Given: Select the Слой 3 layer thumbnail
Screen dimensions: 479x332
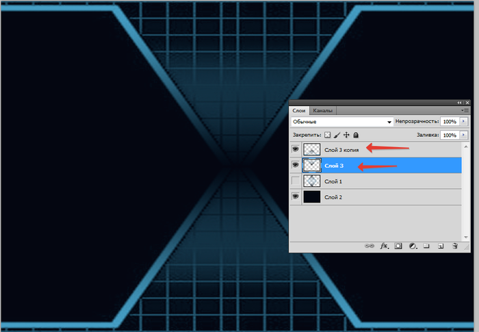Looking at the screenshot, I should [311, 166].
